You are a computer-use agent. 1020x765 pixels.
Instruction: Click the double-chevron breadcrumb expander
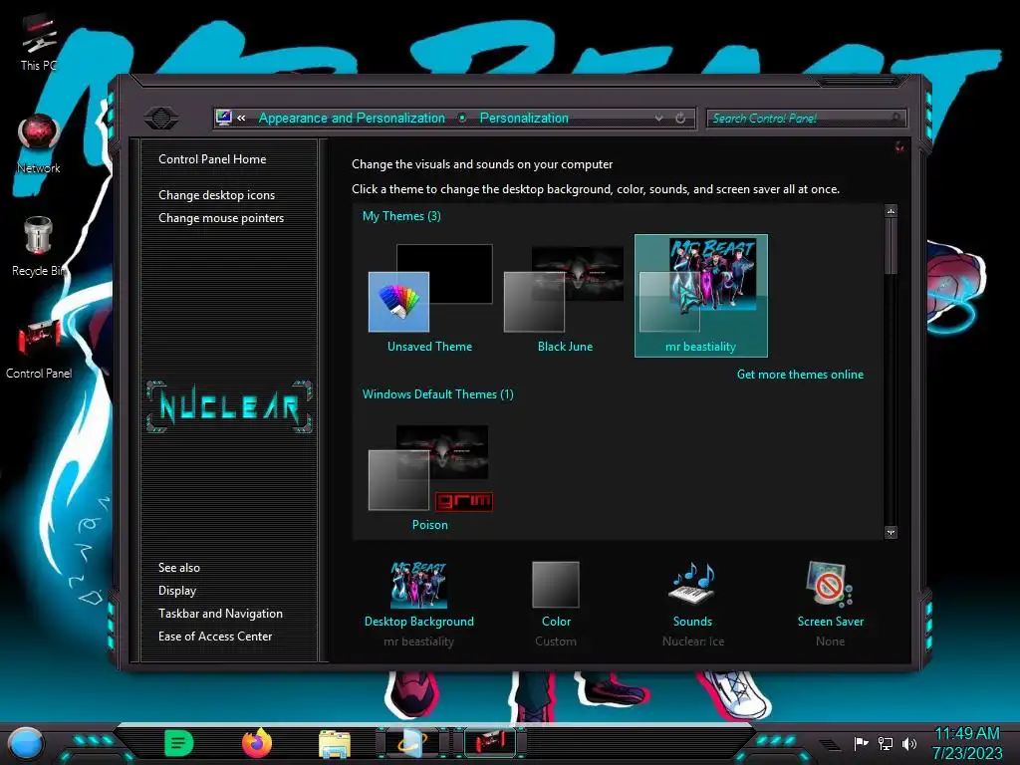click(241, 119)
